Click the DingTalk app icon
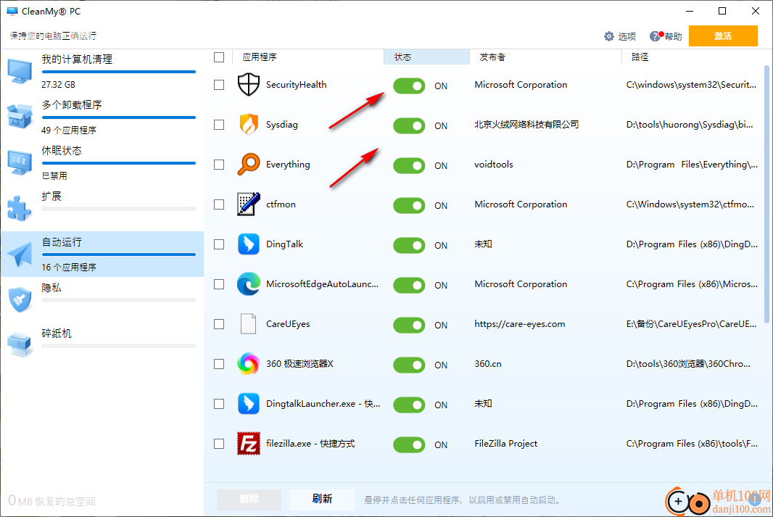 point(249,244)
